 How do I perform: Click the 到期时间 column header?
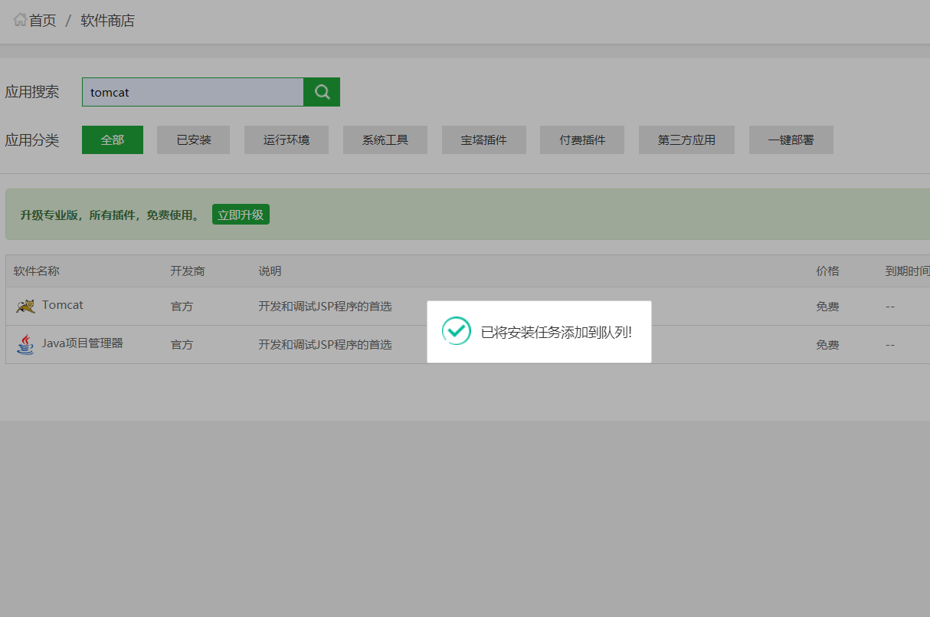(x=908, y=271)
